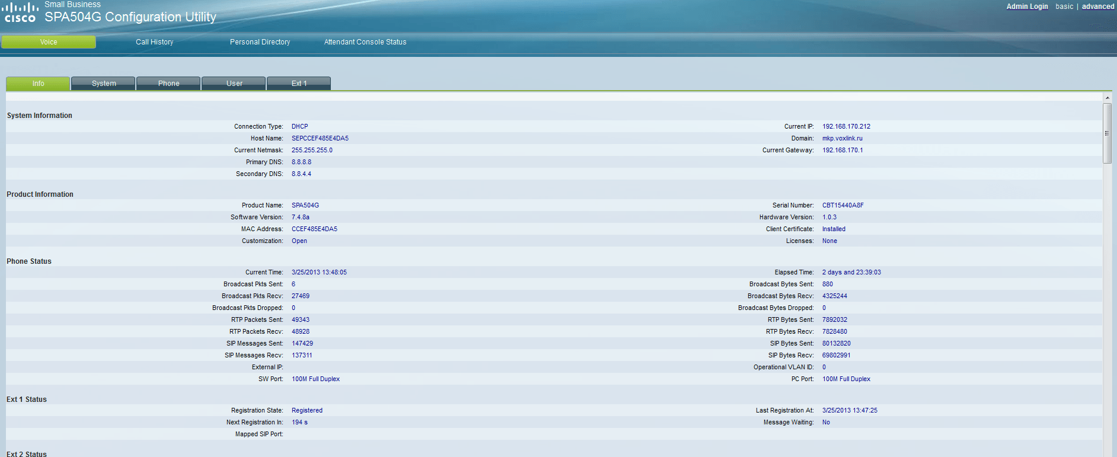
Task: Click the RTP Packets Sent value 49343
Action: (x=301, y=319)
